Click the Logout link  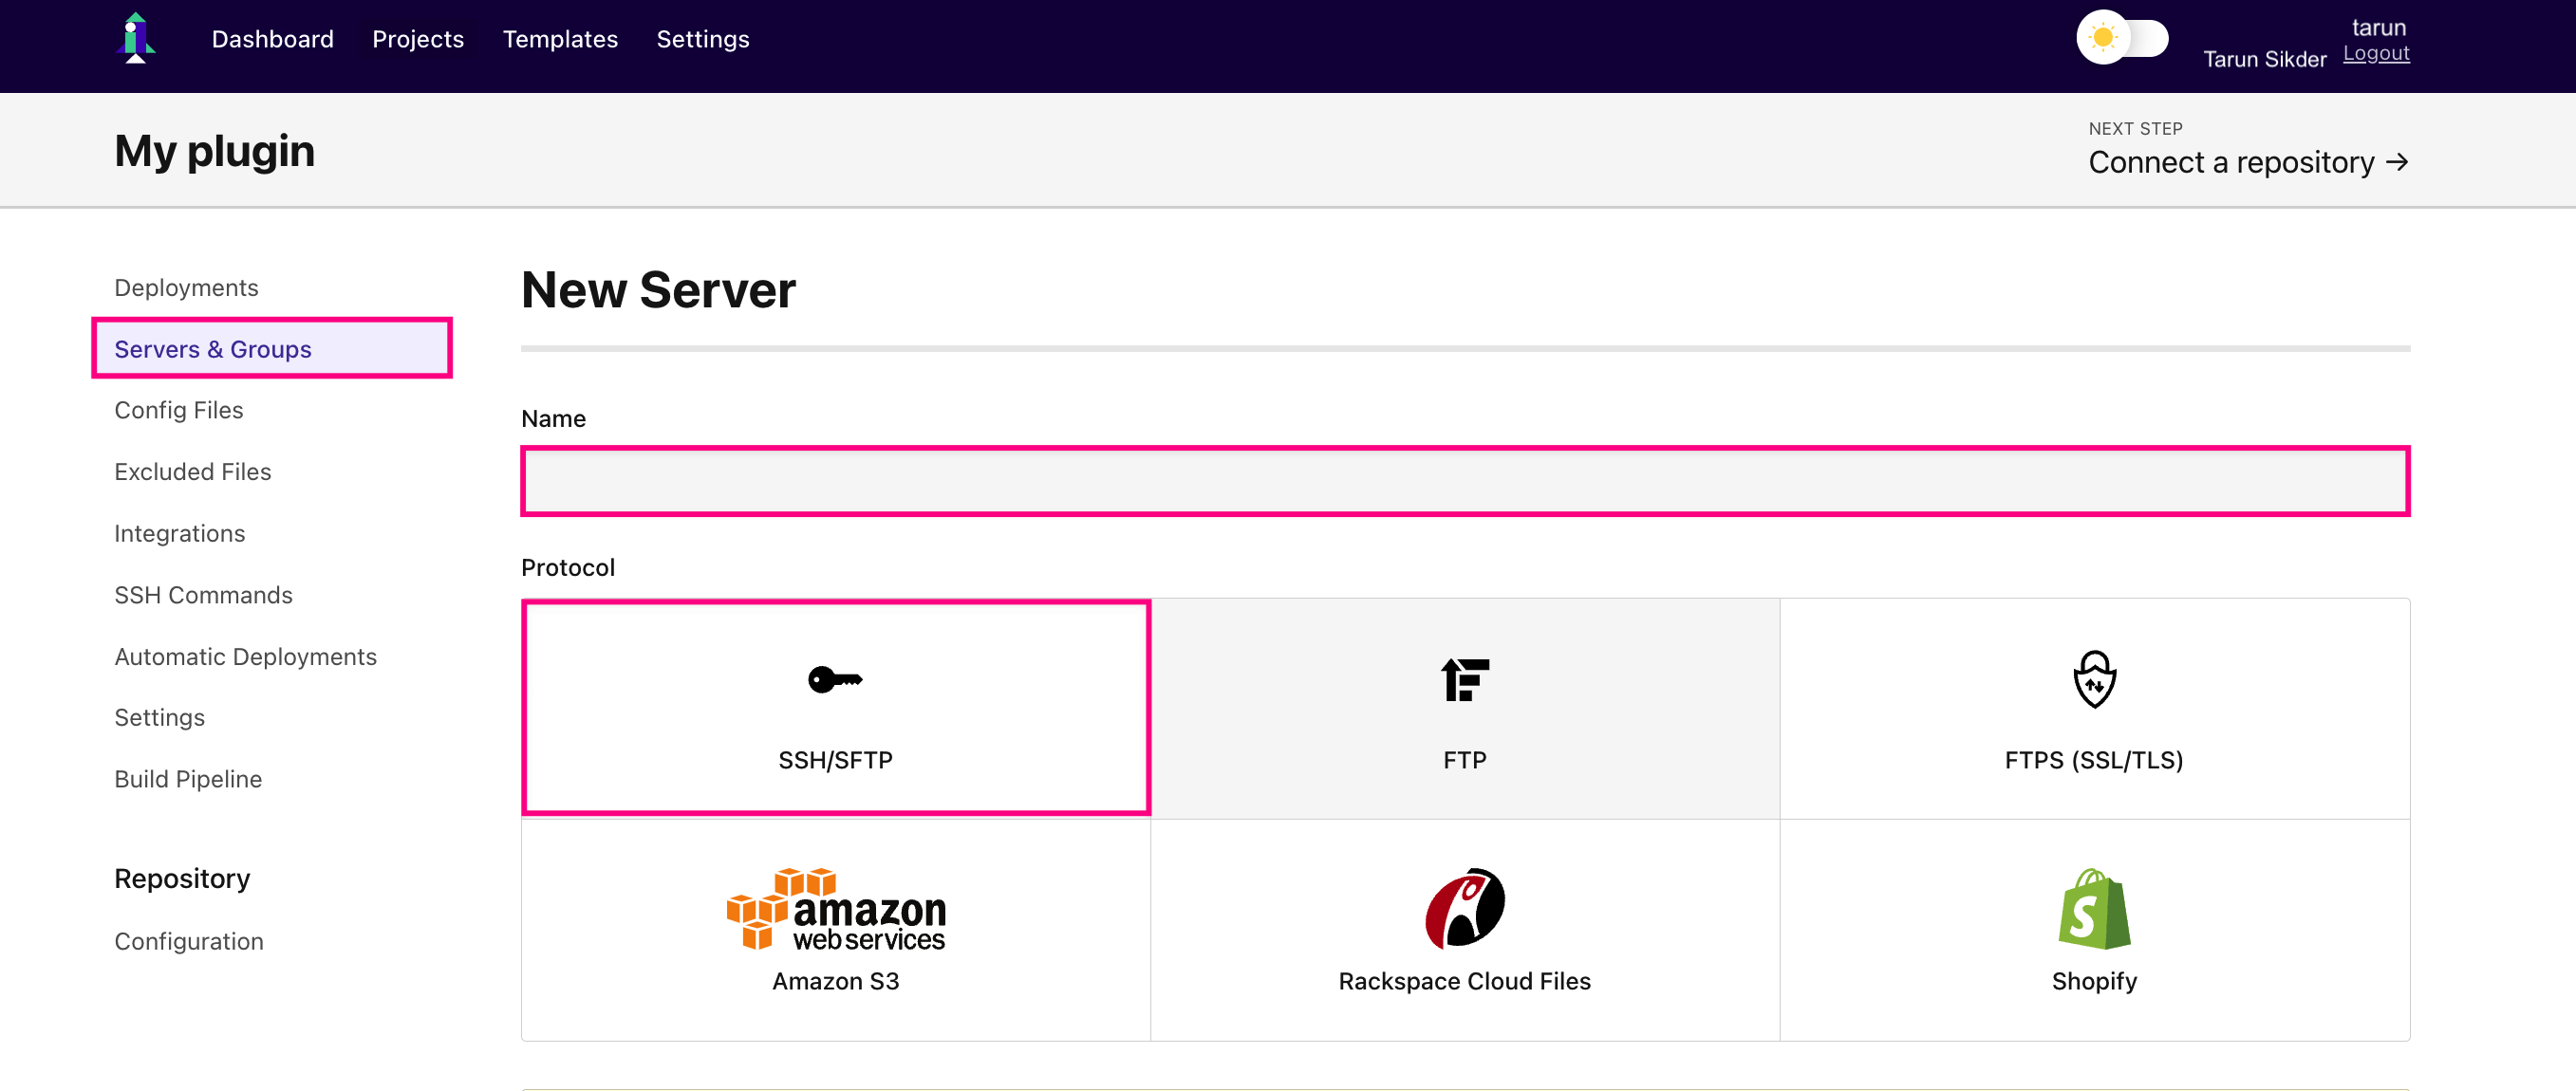[2376, 54]
